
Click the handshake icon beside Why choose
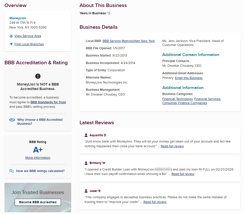12,120
